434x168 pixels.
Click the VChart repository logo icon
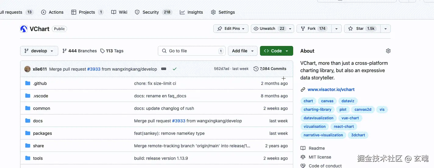pos(24,29)
